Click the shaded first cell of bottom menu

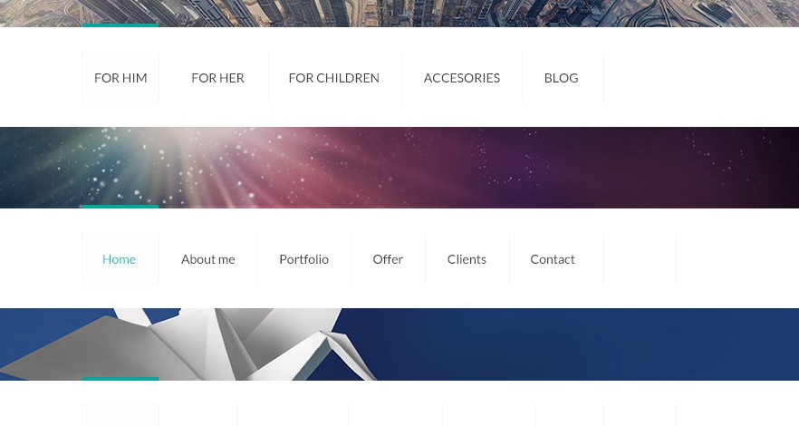(120, 415)
